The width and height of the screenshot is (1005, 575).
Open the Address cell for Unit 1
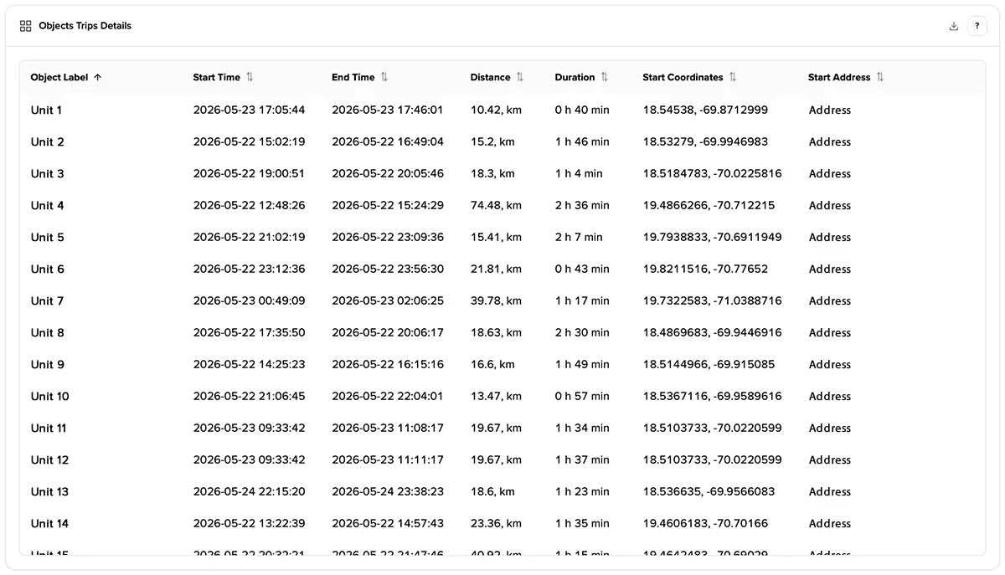coord(830,110)
